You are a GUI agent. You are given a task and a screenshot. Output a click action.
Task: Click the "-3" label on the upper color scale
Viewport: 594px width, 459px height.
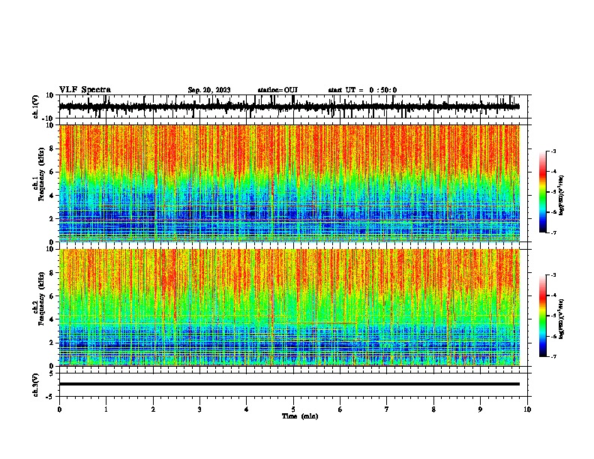pyautogui.click(x=553, y=151)
